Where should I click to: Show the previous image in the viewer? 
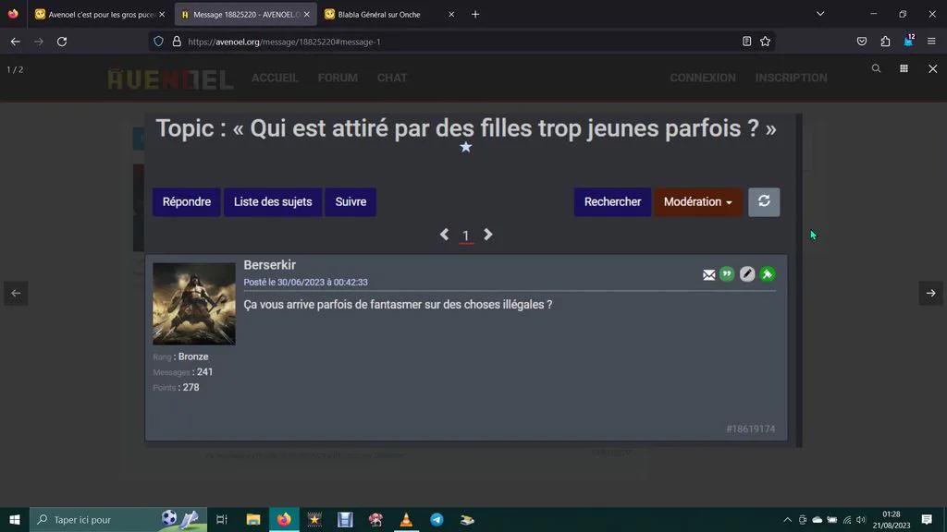pos(17,293)
